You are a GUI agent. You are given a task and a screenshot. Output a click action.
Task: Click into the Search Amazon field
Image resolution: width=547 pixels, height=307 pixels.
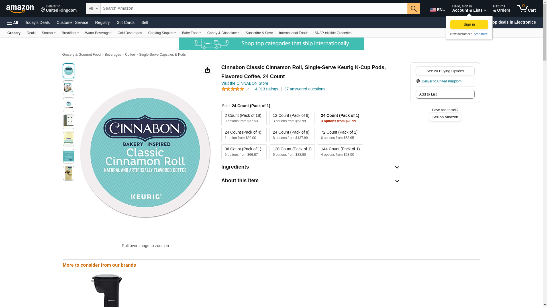point(254,9)
